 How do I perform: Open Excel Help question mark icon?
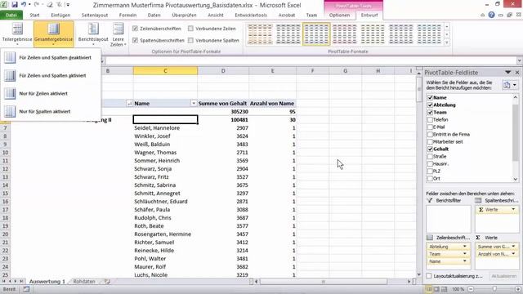[491, 15]
